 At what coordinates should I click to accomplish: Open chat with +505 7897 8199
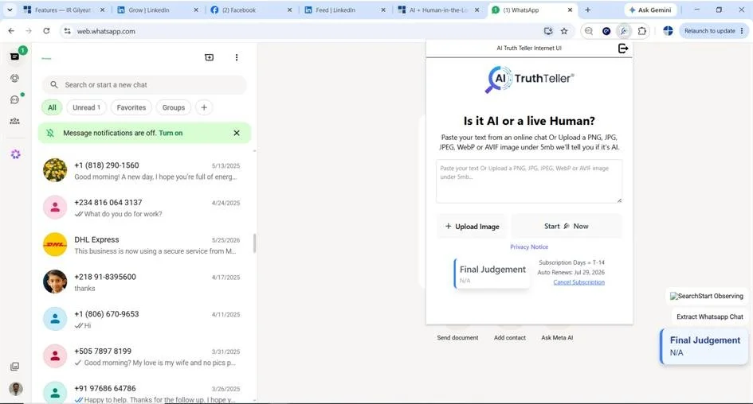click(144, 356)
